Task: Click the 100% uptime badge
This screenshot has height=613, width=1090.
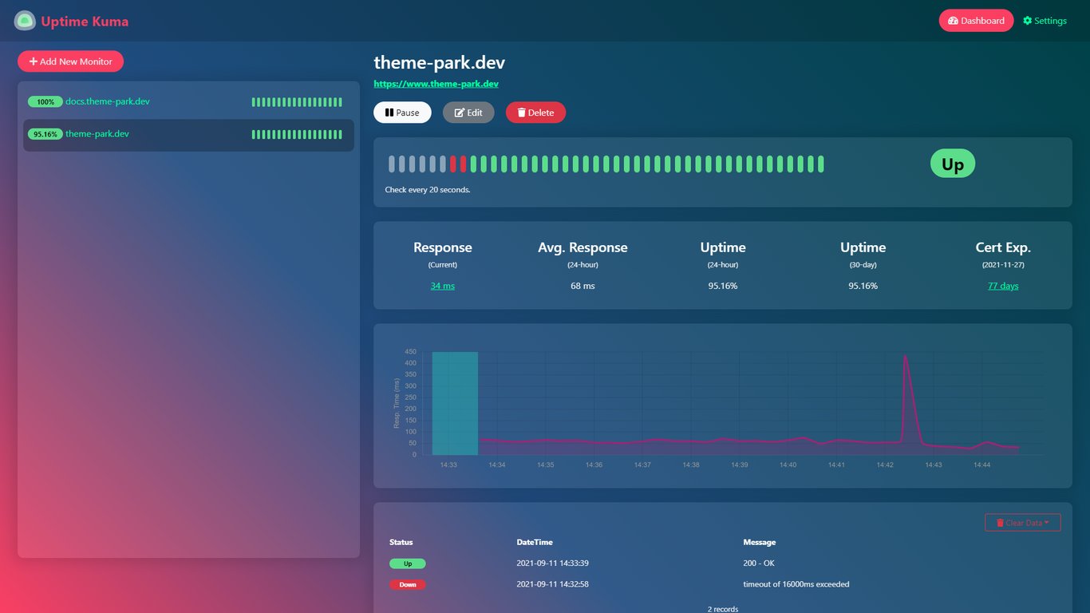Action: [x=45, y=102]
